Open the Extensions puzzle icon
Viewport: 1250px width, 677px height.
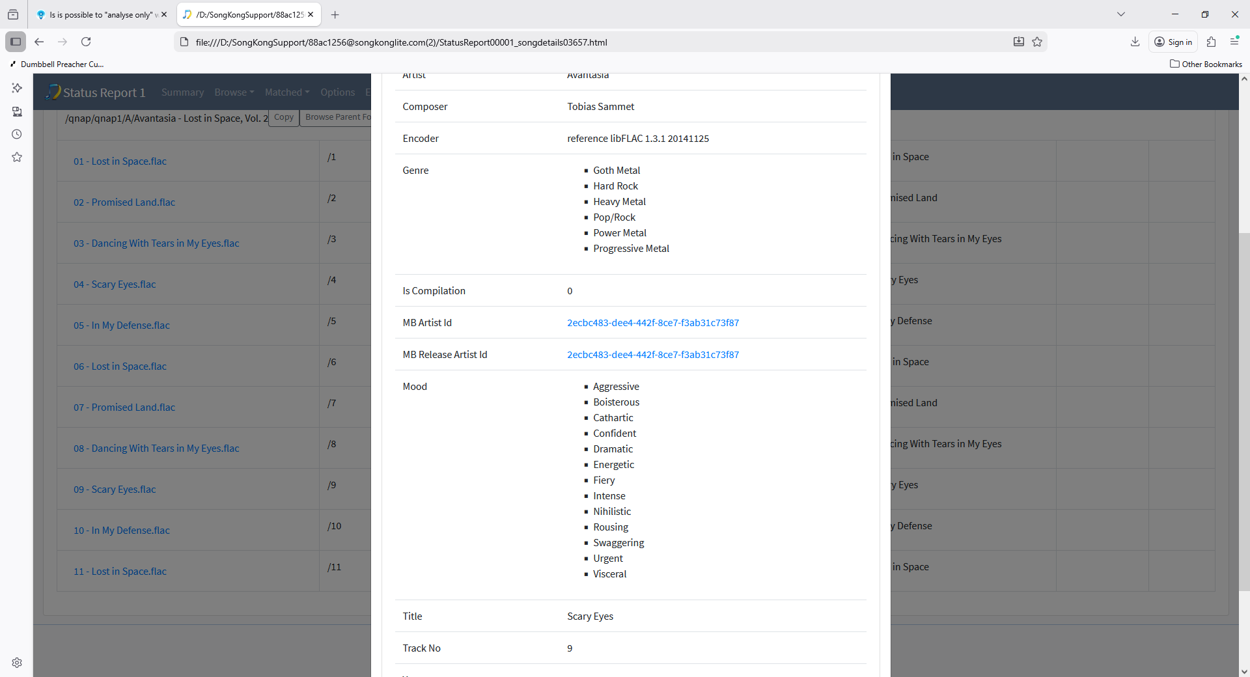pos(1211,42)
